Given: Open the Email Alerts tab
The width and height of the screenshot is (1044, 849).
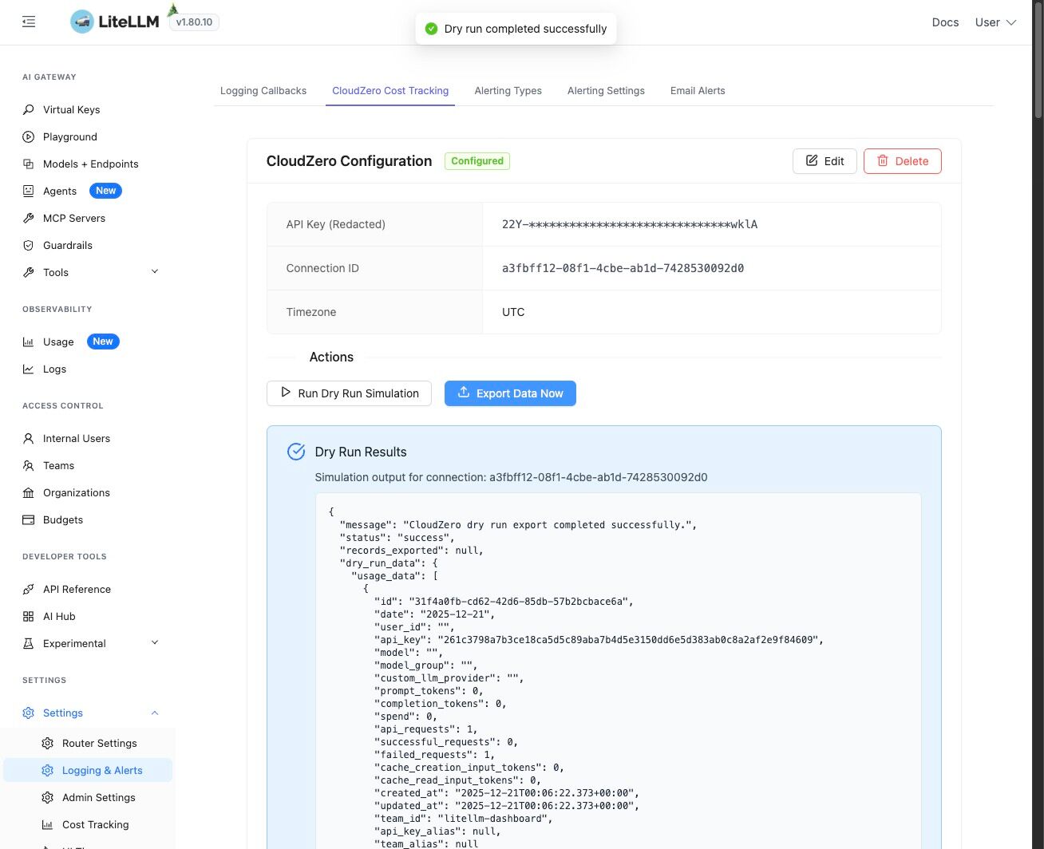Looking at the screenshot, I should pyautogui.click(x=698, y=91).
